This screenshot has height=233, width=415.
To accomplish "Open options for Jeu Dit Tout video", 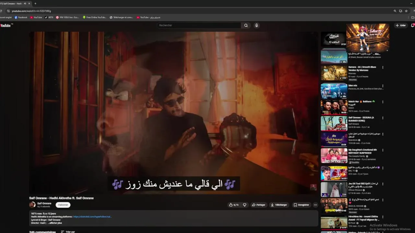I will click(x=383, y=184).
